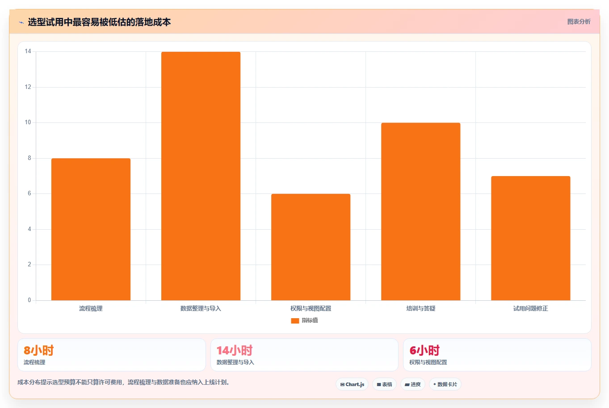Click the y-axis value 6

click(29, 193)
